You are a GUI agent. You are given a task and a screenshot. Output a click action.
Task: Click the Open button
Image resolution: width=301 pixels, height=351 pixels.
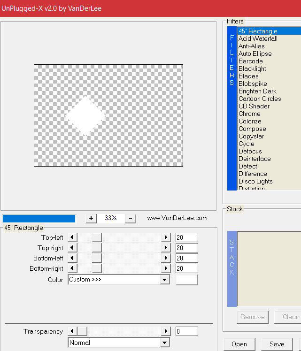point(239,344)
